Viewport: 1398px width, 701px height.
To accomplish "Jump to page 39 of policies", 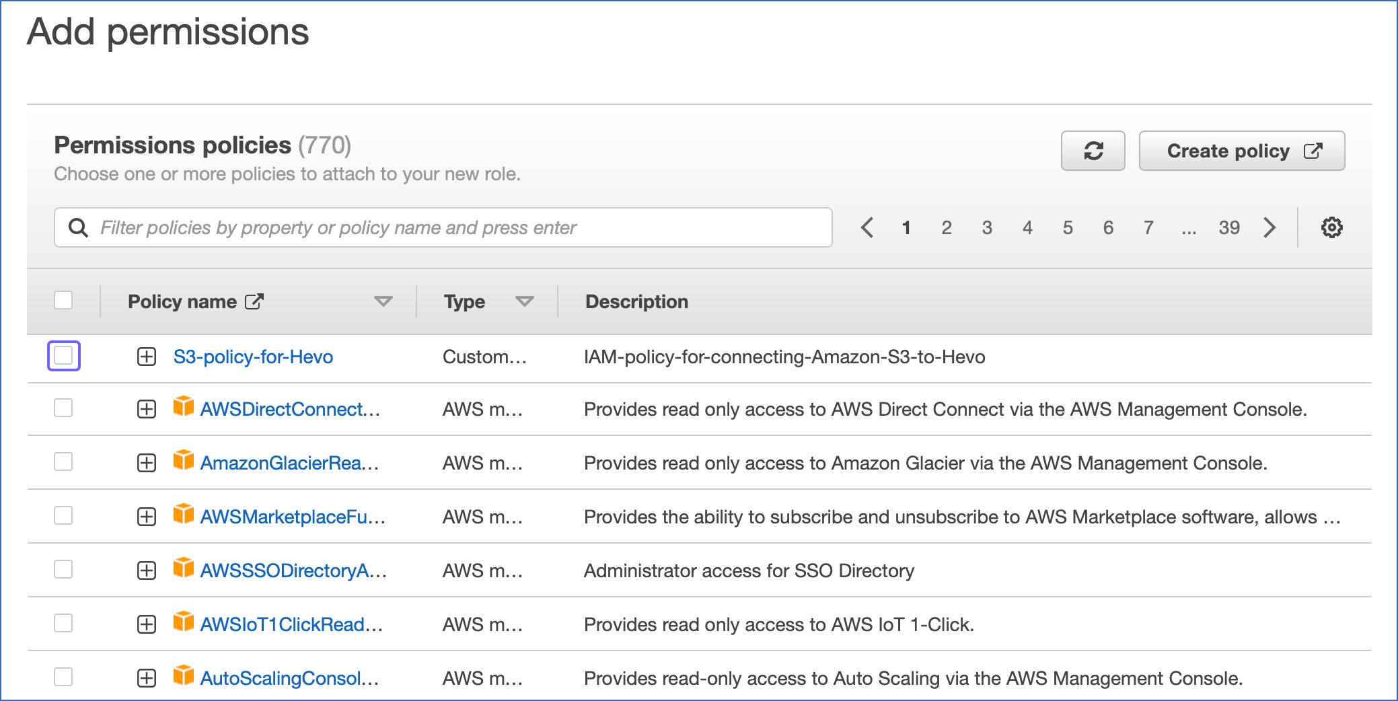I will point(1230,227).
